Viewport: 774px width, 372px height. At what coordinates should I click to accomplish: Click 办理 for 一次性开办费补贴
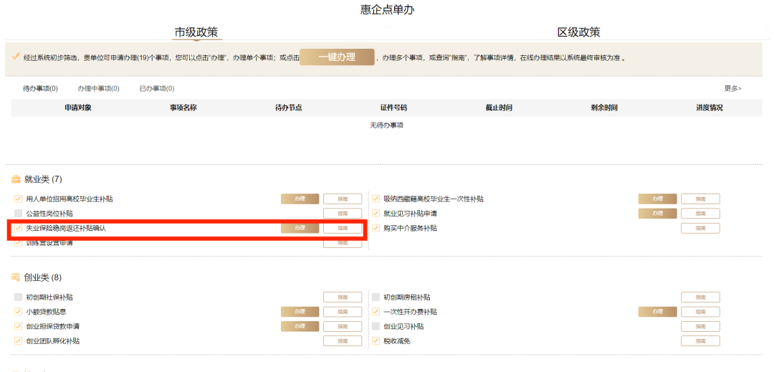657,312
